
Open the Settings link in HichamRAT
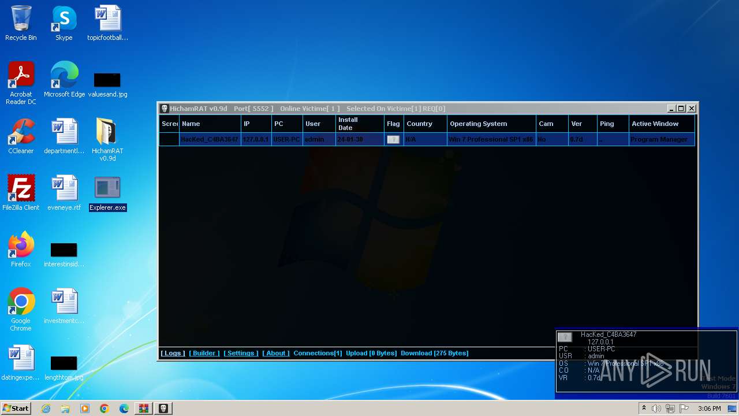[241, 353]
